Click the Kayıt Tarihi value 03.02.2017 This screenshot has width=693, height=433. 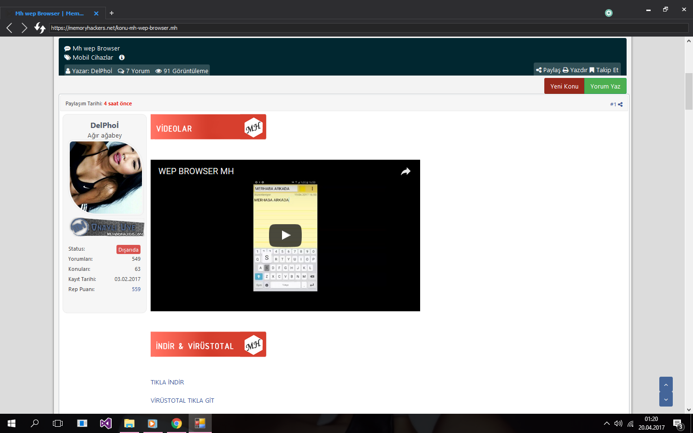128,279
